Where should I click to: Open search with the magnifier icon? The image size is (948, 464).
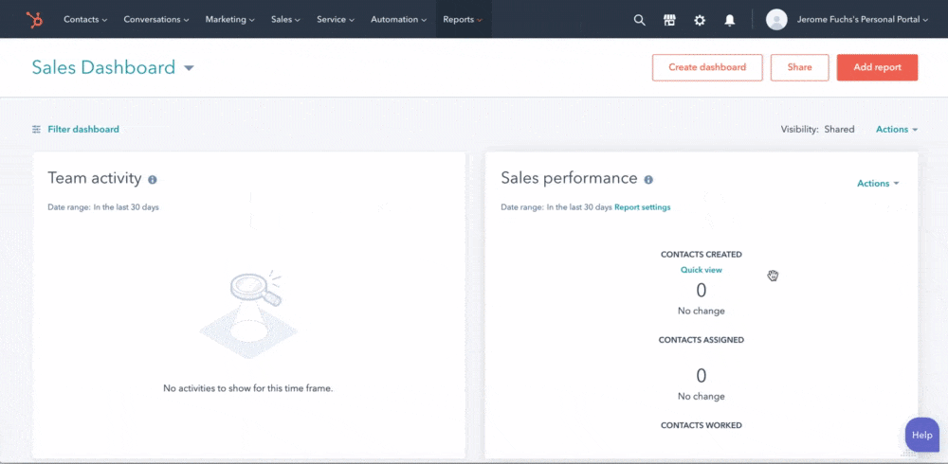[x=639, y=19]
